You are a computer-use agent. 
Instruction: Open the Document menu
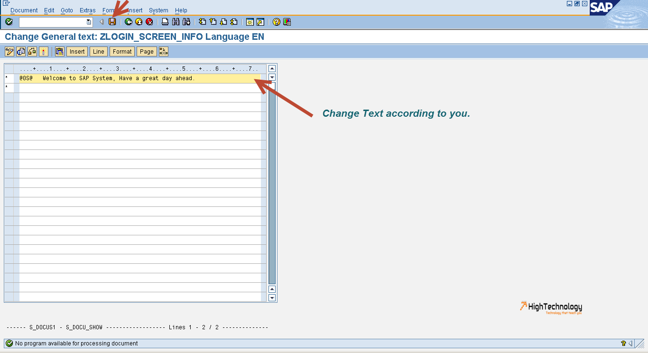pos(24,10)
